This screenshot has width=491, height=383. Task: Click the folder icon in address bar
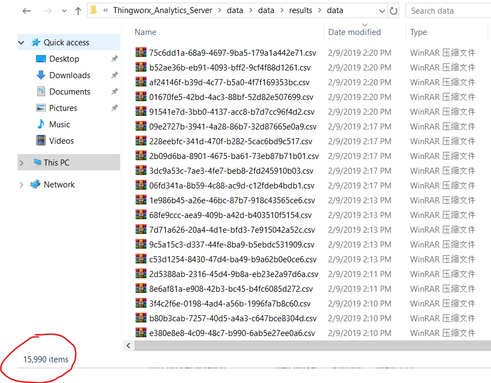[93, 10]
